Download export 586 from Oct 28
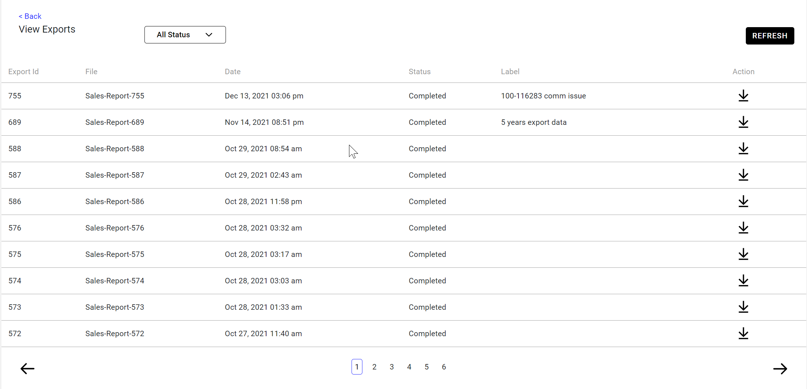 [x=743, y=202]
